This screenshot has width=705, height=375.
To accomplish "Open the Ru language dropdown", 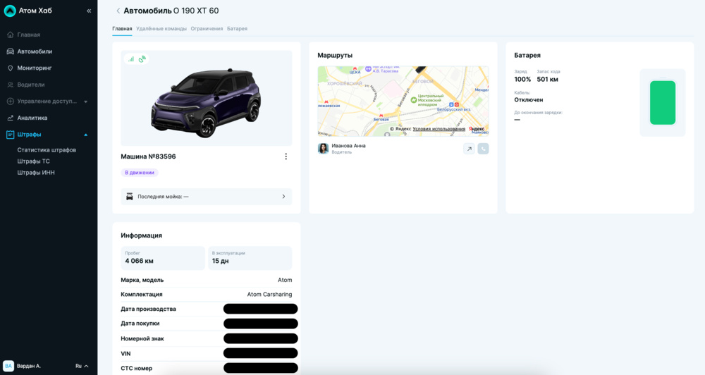I will click(x=82, y=366).
